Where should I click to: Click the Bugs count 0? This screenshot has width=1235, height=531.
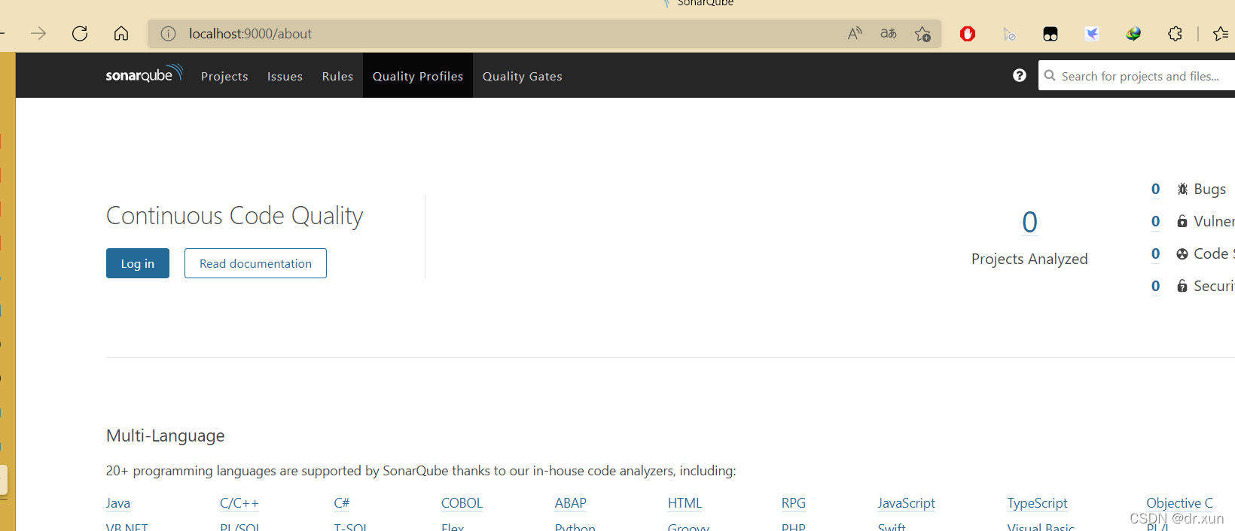tap(1155, 189)
